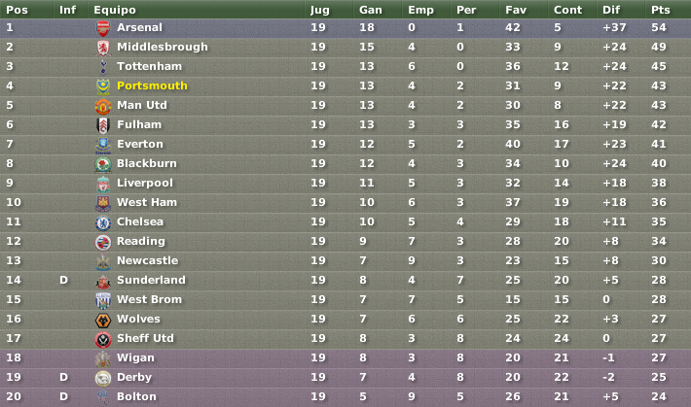
Task: Select the Liverpool club badge
Action: [103, 184]
